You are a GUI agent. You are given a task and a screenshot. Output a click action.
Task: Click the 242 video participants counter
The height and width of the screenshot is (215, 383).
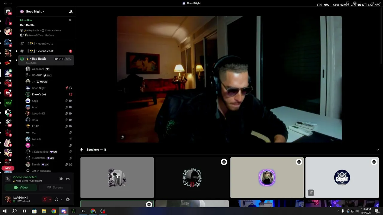pos(59,59)
